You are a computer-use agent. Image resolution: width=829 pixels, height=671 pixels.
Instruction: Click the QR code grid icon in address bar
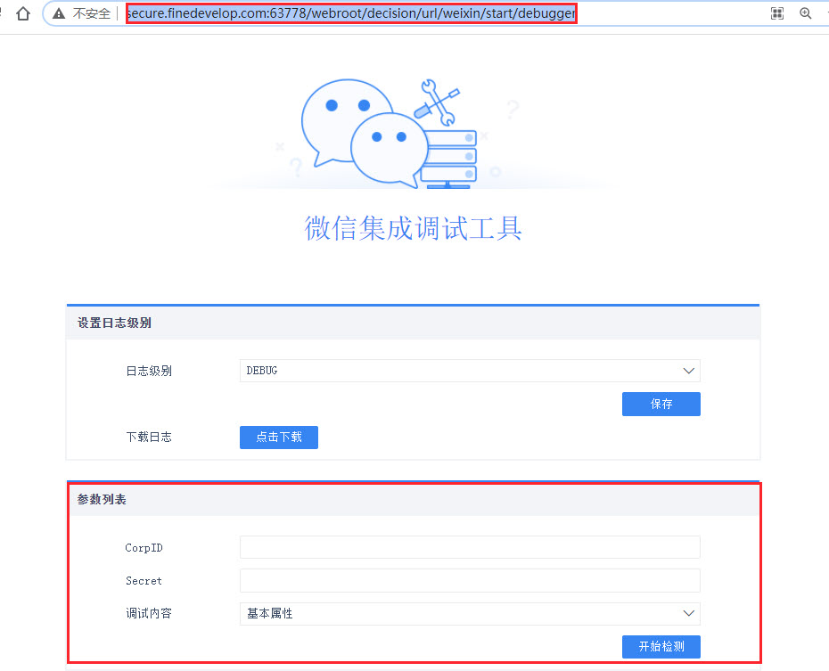coord(777,13)
